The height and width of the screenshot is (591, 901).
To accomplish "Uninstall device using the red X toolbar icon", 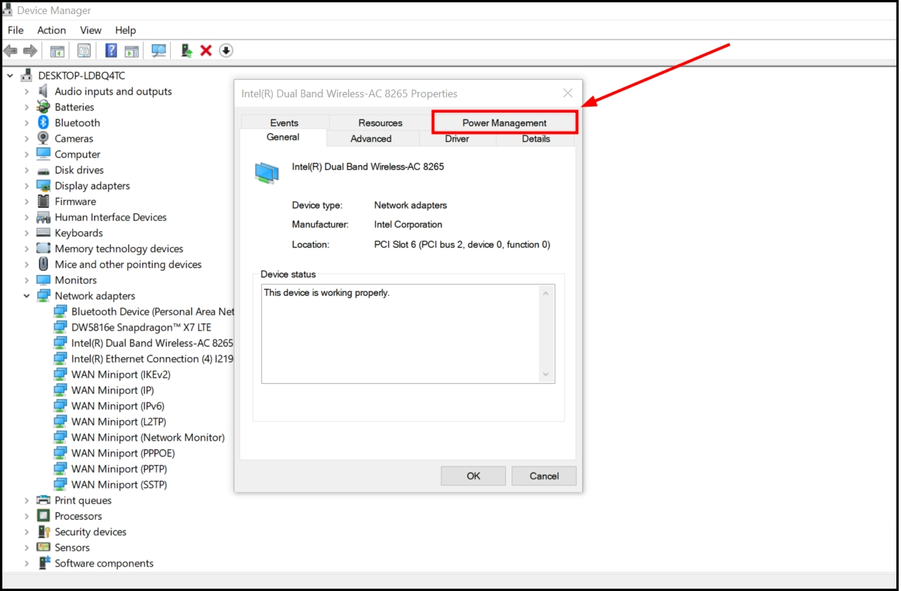I will point(206,51).
